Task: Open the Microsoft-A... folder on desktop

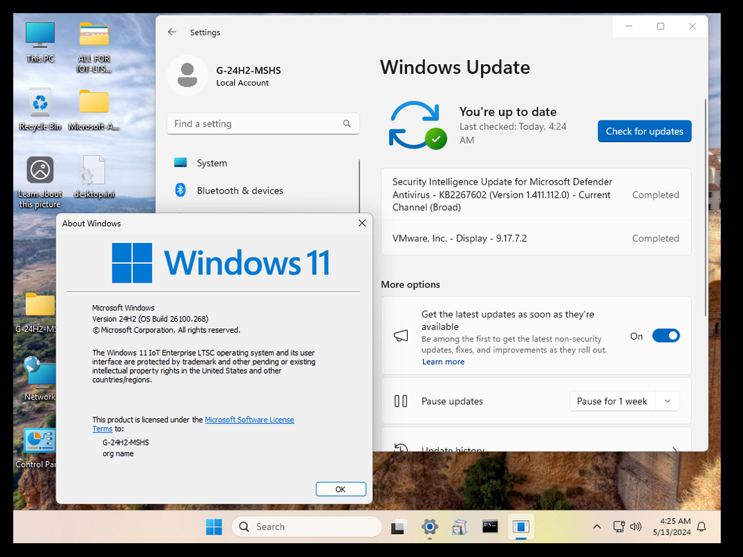Action: pos(94,109)
